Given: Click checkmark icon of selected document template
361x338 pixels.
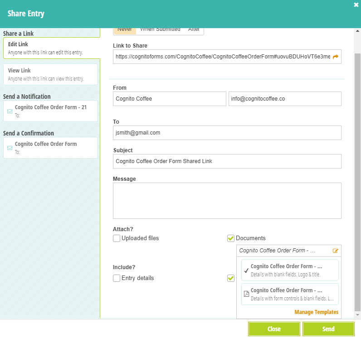Looking at the screenshot, I should coord(246,270).
